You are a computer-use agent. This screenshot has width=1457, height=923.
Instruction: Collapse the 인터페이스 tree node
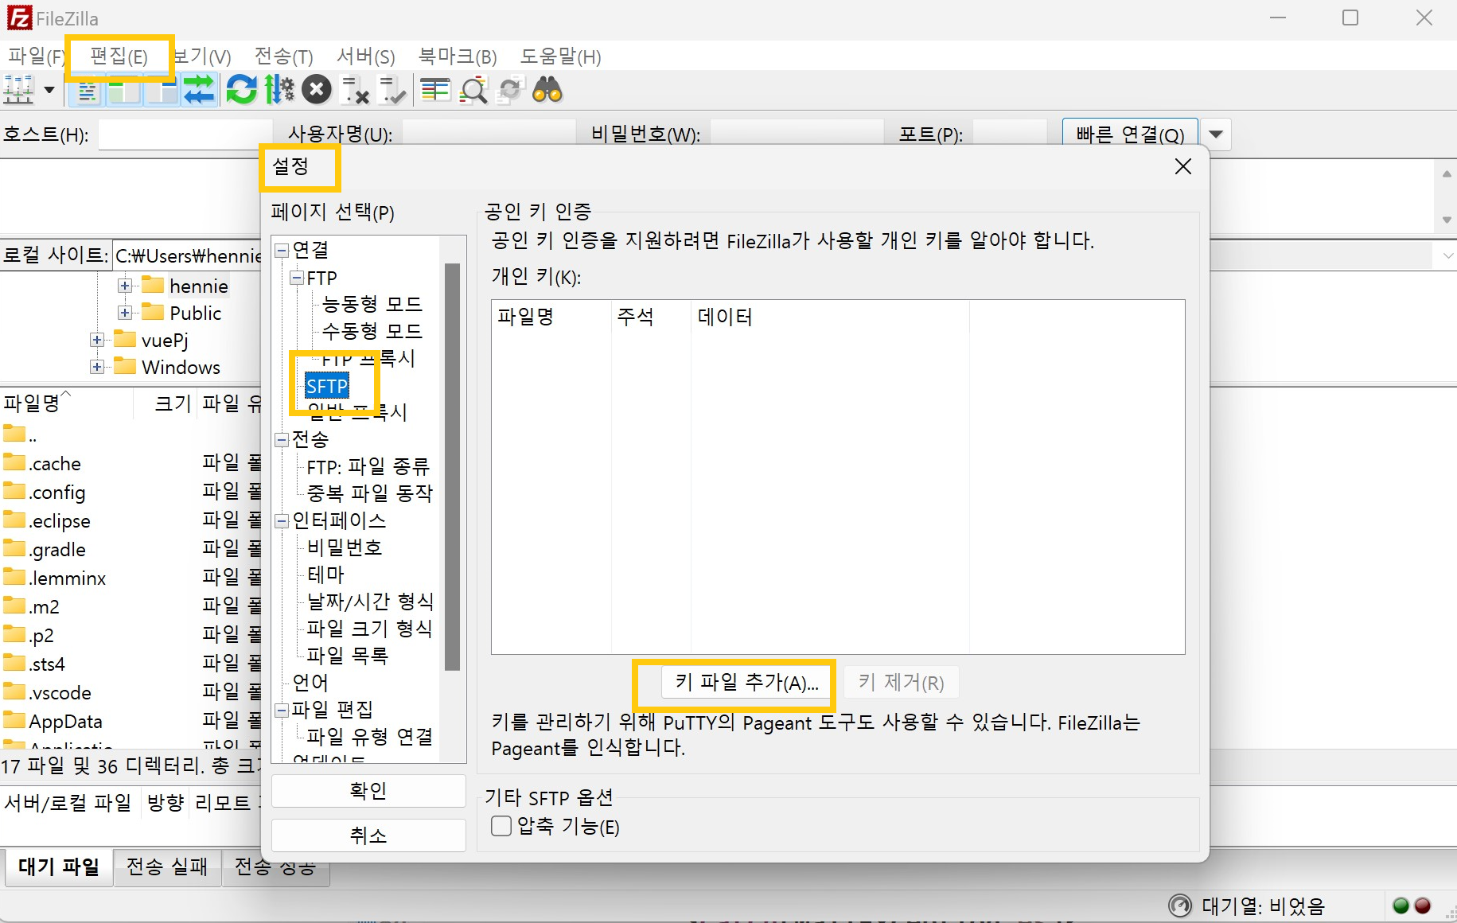tap(282, 521)
